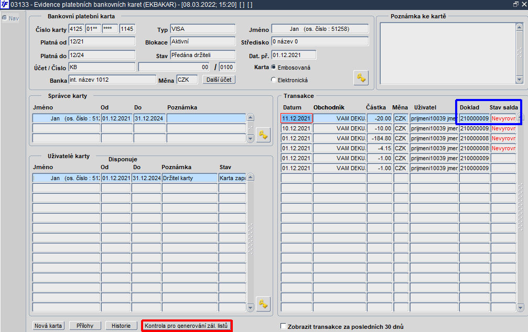The width and height of the screenshot is (528, 332).
Task: Click the Typ field showing VISA
Action: pos(203,29)
